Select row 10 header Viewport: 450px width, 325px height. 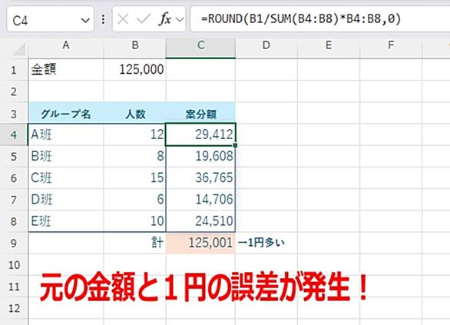pyautogui.click(x=14, y=265)
